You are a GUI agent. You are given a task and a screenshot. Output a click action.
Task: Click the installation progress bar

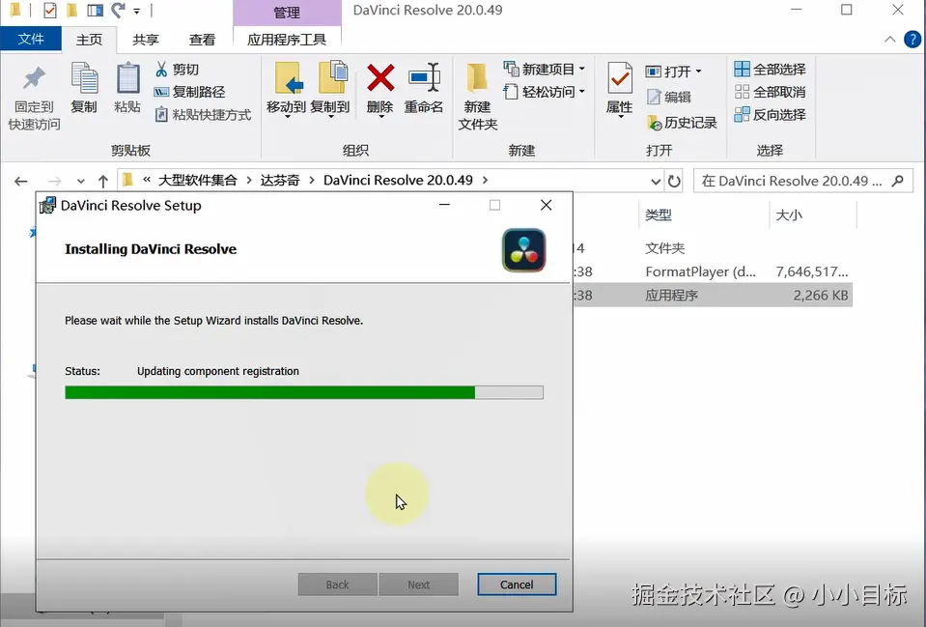coord(304,392)
